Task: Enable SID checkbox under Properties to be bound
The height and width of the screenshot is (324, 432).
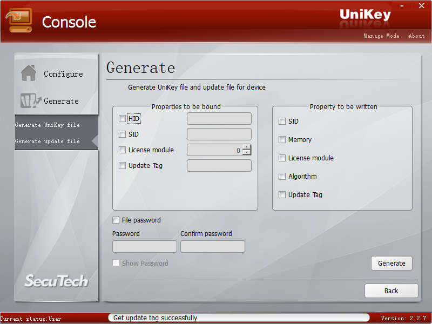Action: coord(122,134)
